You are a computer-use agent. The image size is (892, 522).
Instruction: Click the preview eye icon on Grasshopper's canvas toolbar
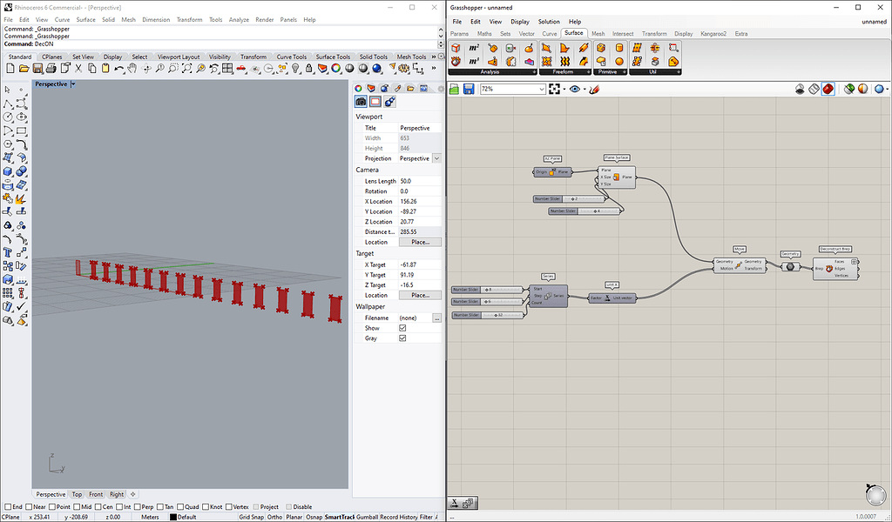coord(574,88)
